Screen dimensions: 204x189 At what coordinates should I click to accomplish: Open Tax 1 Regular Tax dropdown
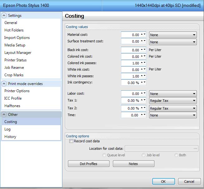point(173,101)
